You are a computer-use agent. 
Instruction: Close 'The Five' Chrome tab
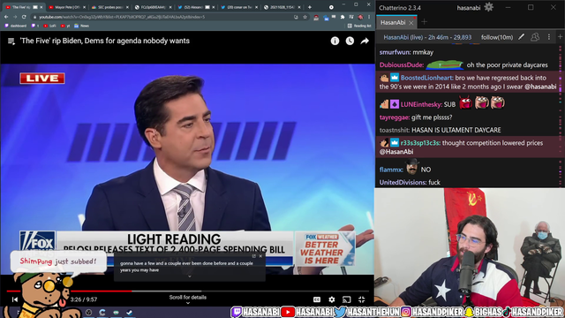coord(41,7)
